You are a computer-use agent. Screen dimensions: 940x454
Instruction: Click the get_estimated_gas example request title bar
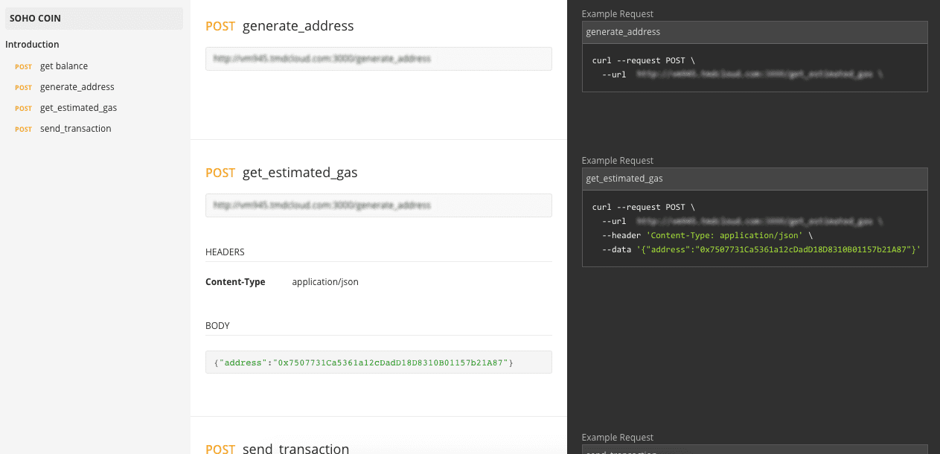(x=754, y=179)
